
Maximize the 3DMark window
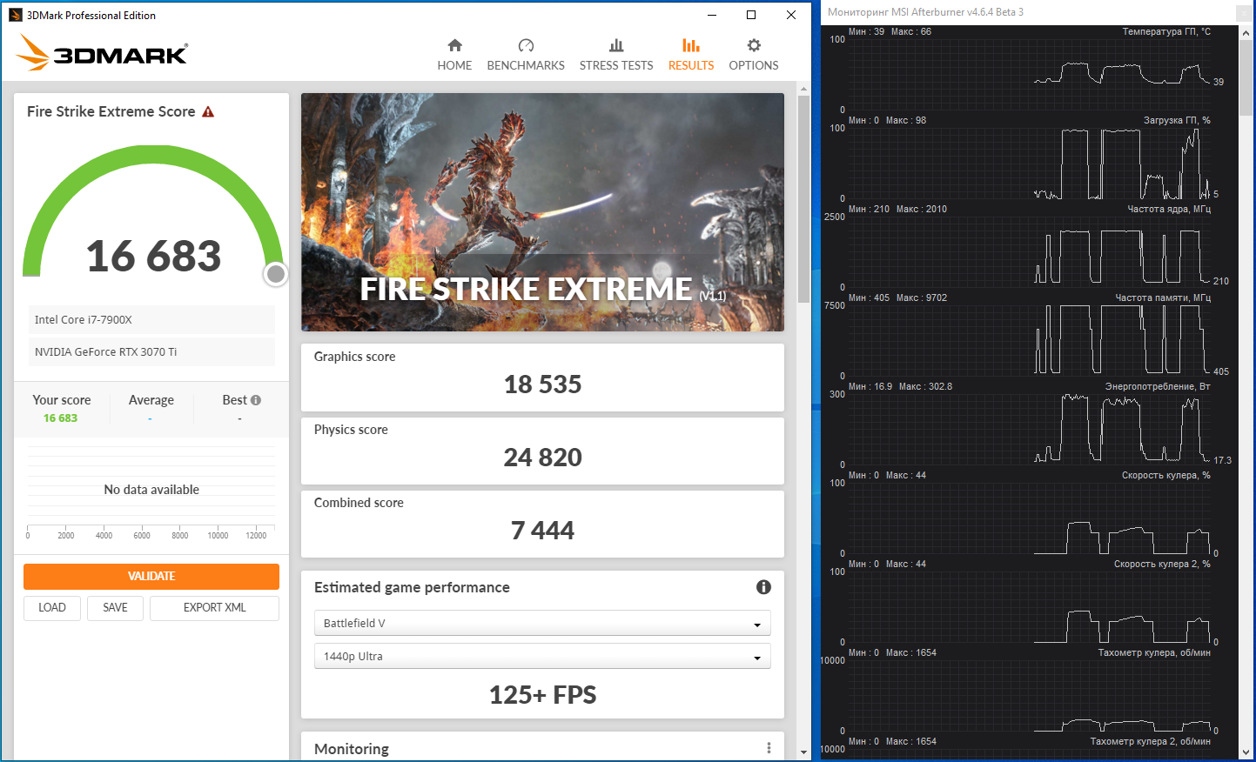tap(751, 15)
